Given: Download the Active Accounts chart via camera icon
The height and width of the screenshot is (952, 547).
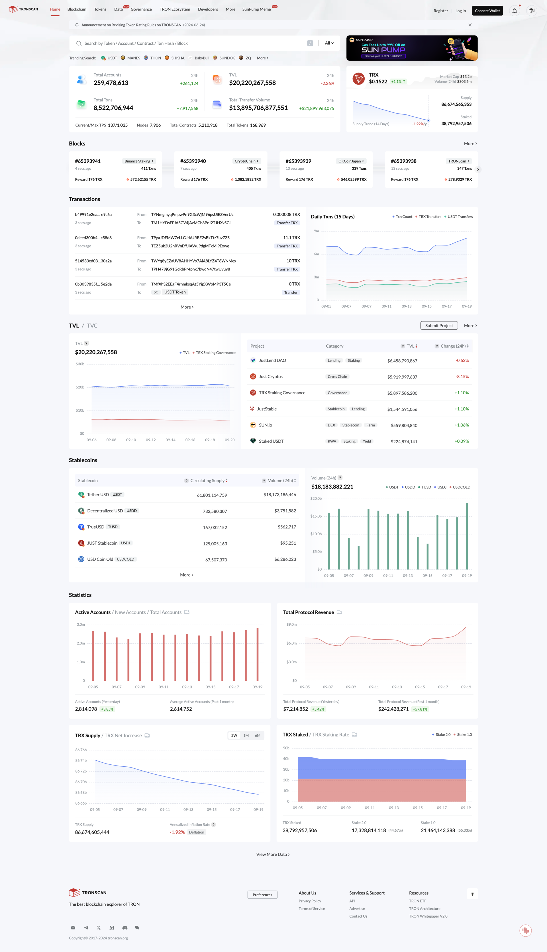Looking at the screenshot, I should (187, 612).
